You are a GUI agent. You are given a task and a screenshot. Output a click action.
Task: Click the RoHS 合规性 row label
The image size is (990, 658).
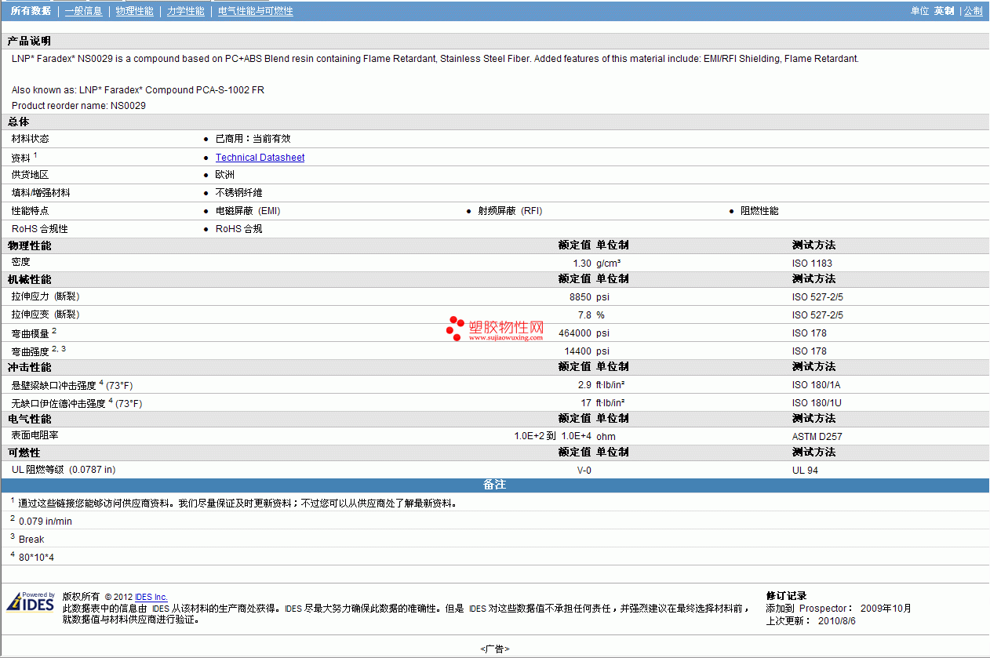coord(40,229)
